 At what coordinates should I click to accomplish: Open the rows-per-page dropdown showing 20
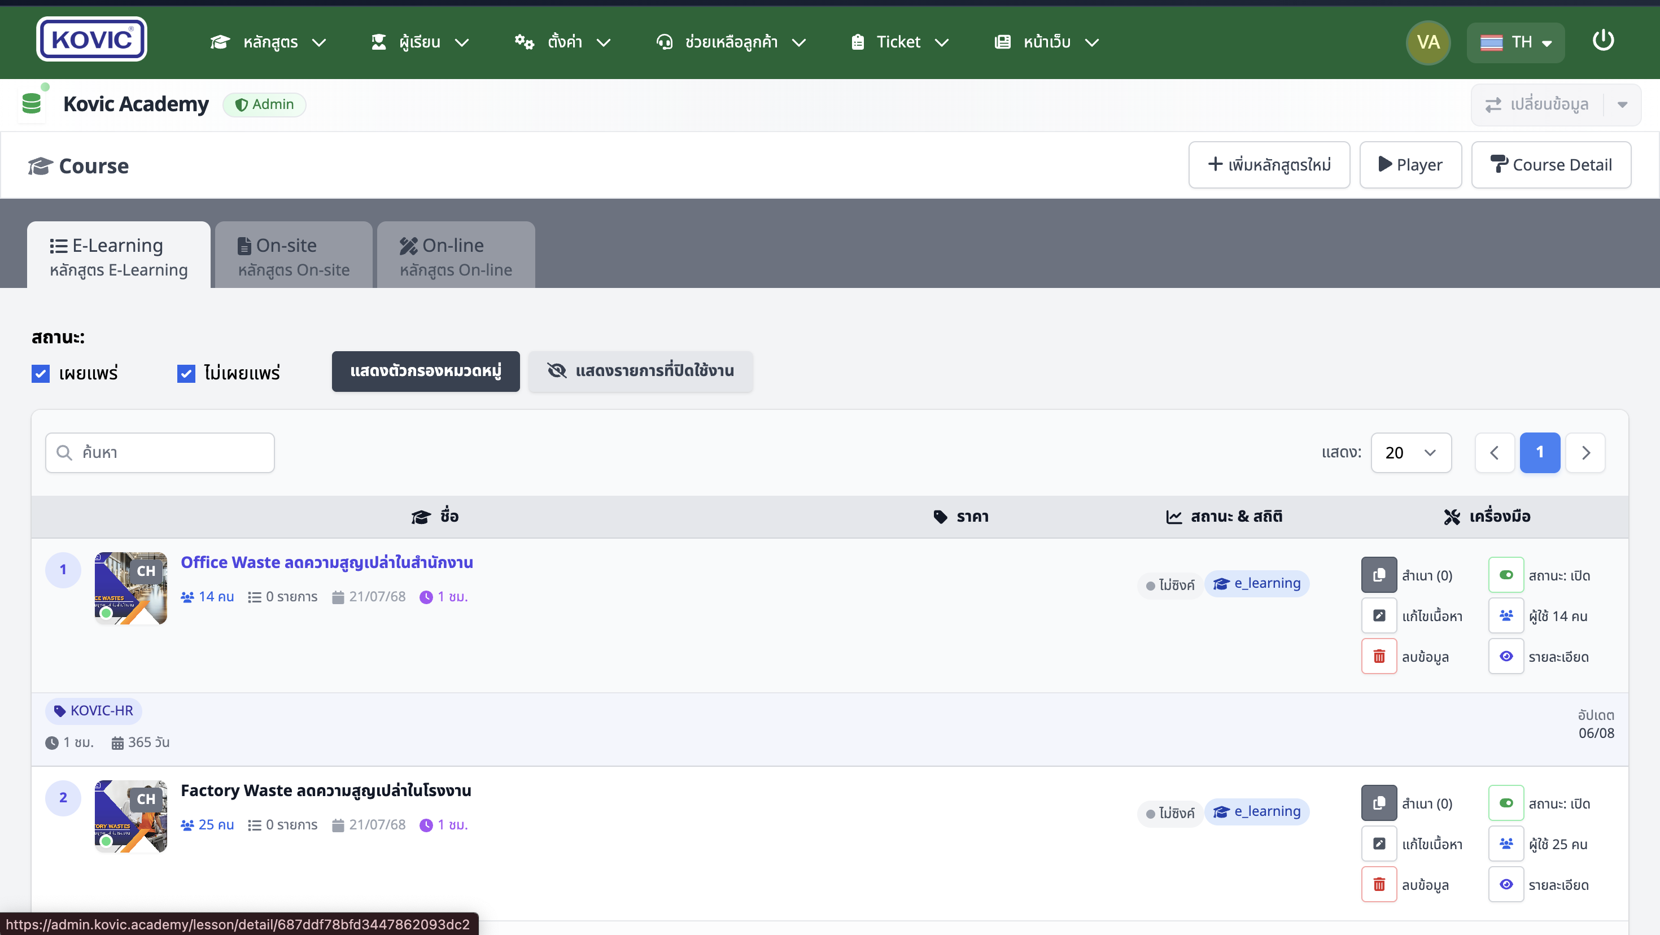(1410, 452)
